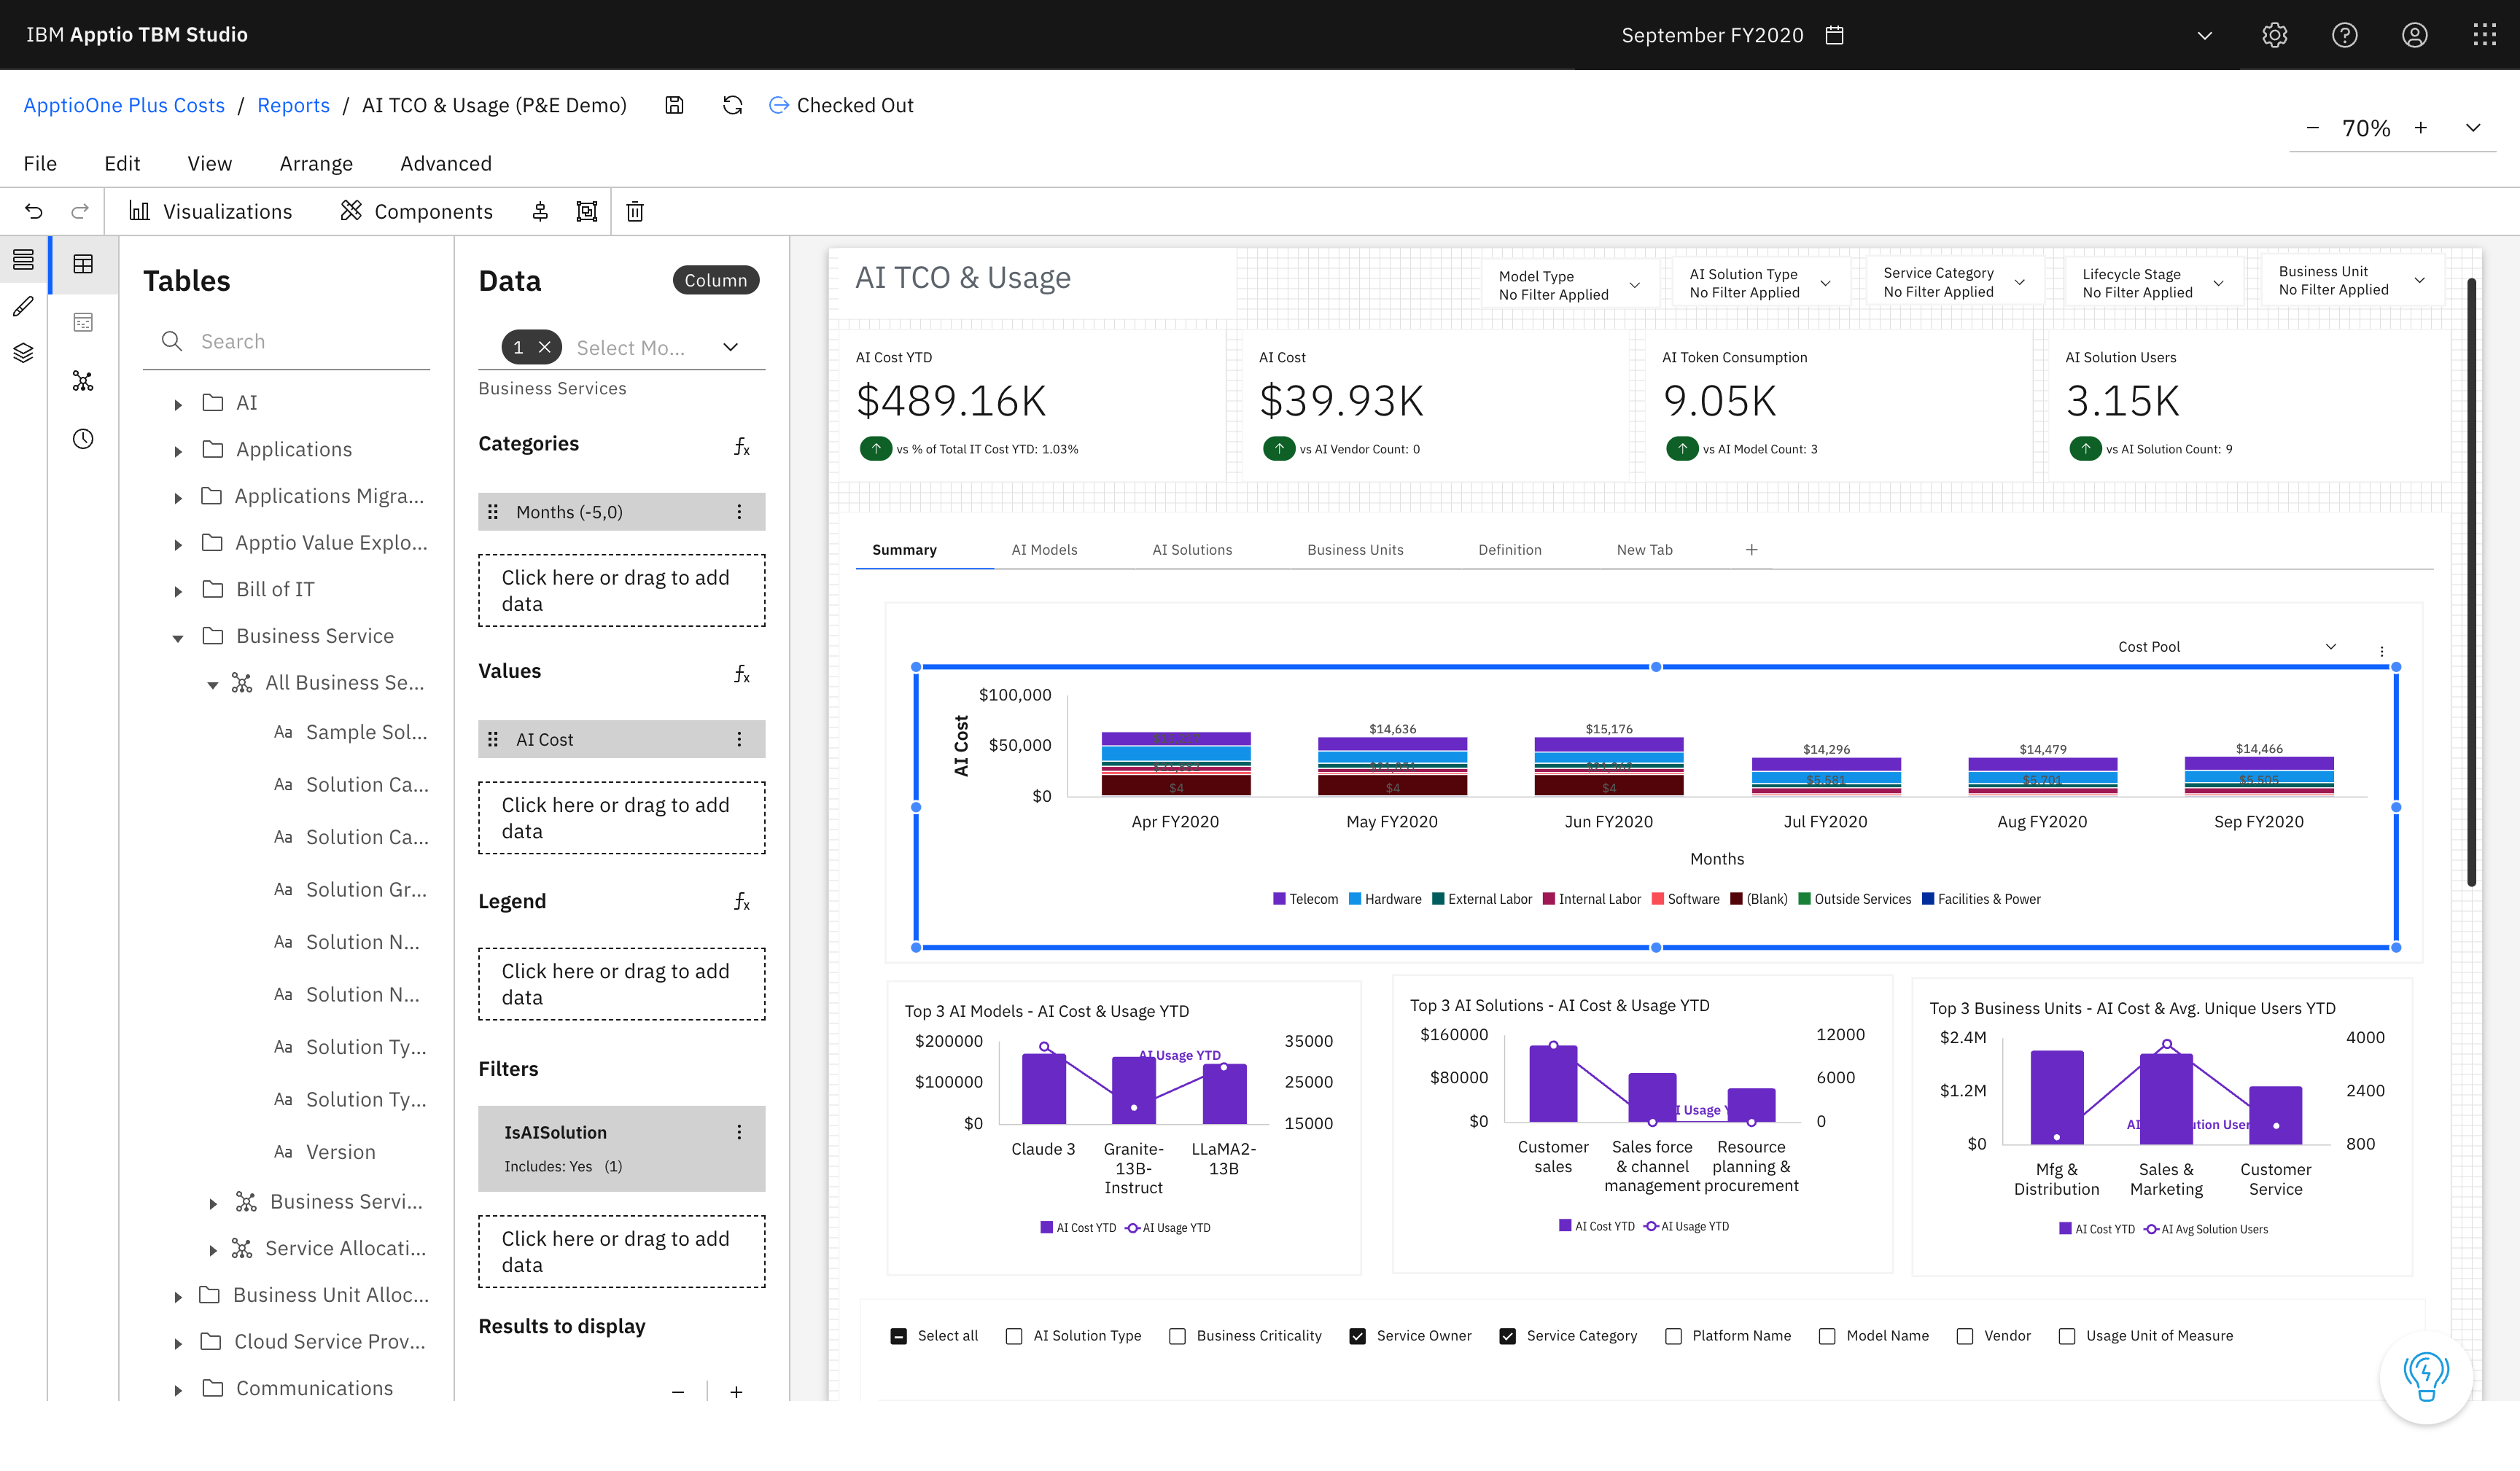Open the Arrange menu
The height and width of the screenshot is (1471, 2520).
coord(316,163)
